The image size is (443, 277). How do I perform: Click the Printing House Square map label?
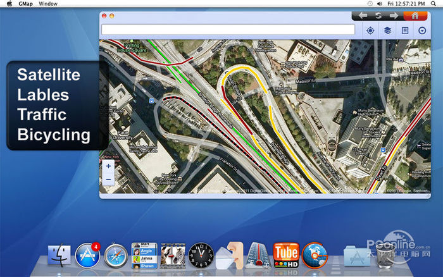132,47
